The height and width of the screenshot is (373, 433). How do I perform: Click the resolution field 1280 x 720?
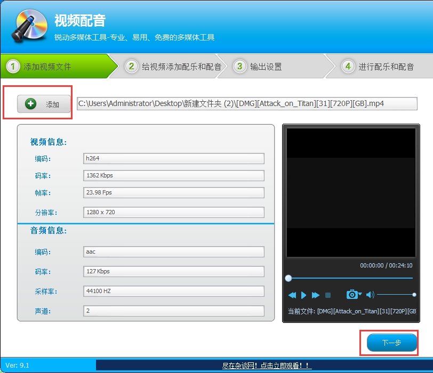point(174,212)
